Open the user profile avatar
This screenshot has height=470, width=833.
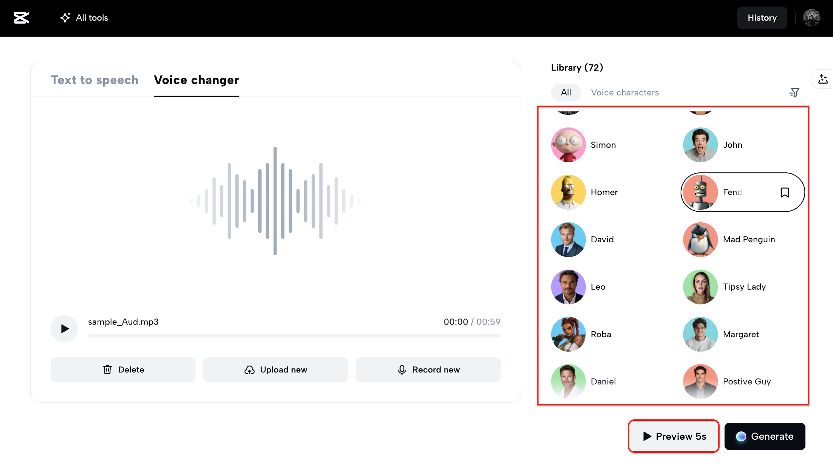point(812,18)
